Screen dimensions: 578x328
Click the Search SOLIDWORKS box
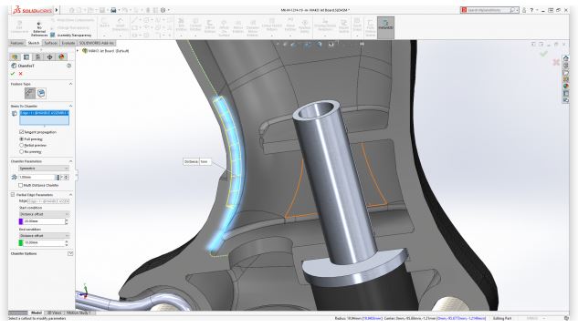(x=489, y=10)
